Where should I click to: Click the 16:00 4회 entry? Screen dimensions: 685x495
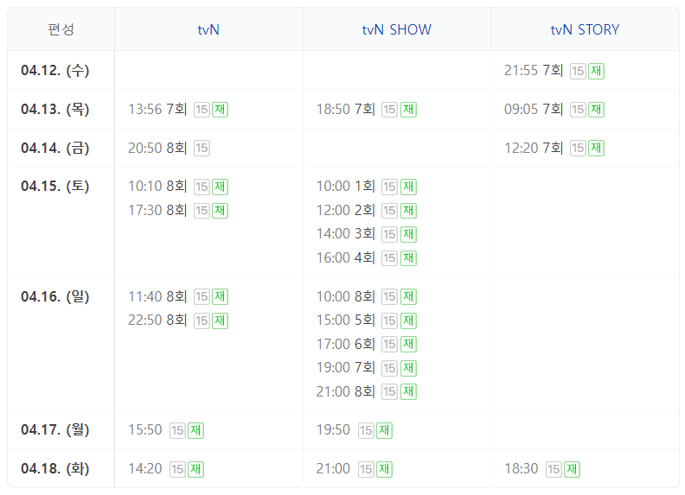pos(346,258)
